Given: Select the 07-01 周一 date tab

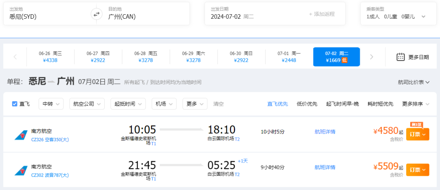Looking at the screenshot, I should click(x=289, y=57).
